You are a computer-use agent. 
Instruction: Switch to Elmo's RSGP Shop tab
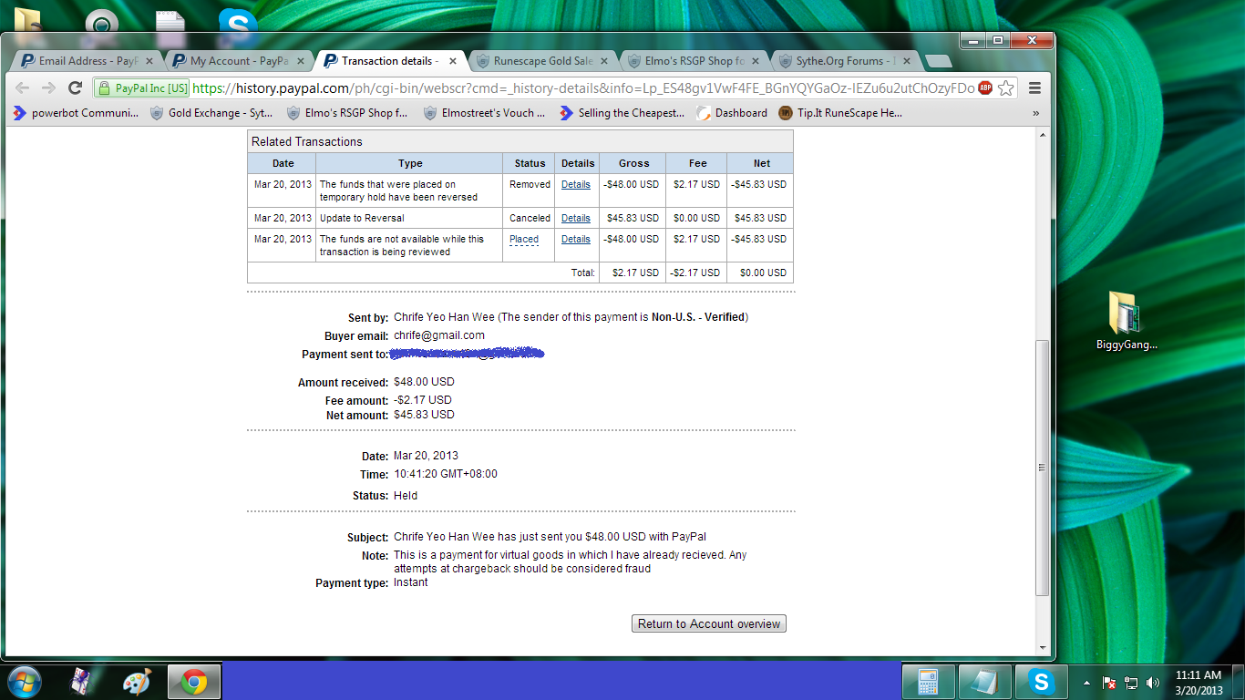point(694,61)
